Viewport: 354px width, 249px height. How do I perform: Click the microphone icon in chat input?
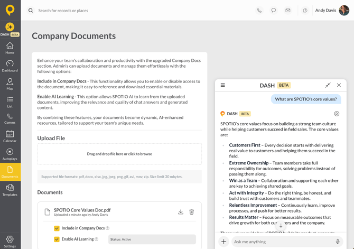click(338, 242)
